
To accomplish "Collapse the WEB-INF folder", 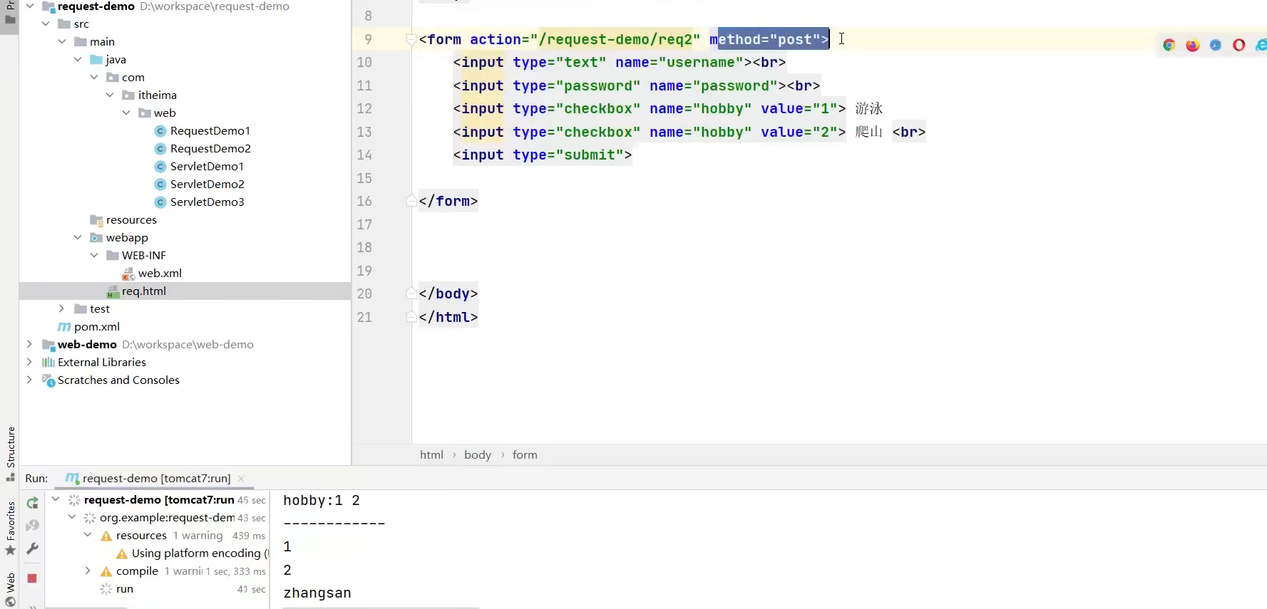I will pos(94,255).
